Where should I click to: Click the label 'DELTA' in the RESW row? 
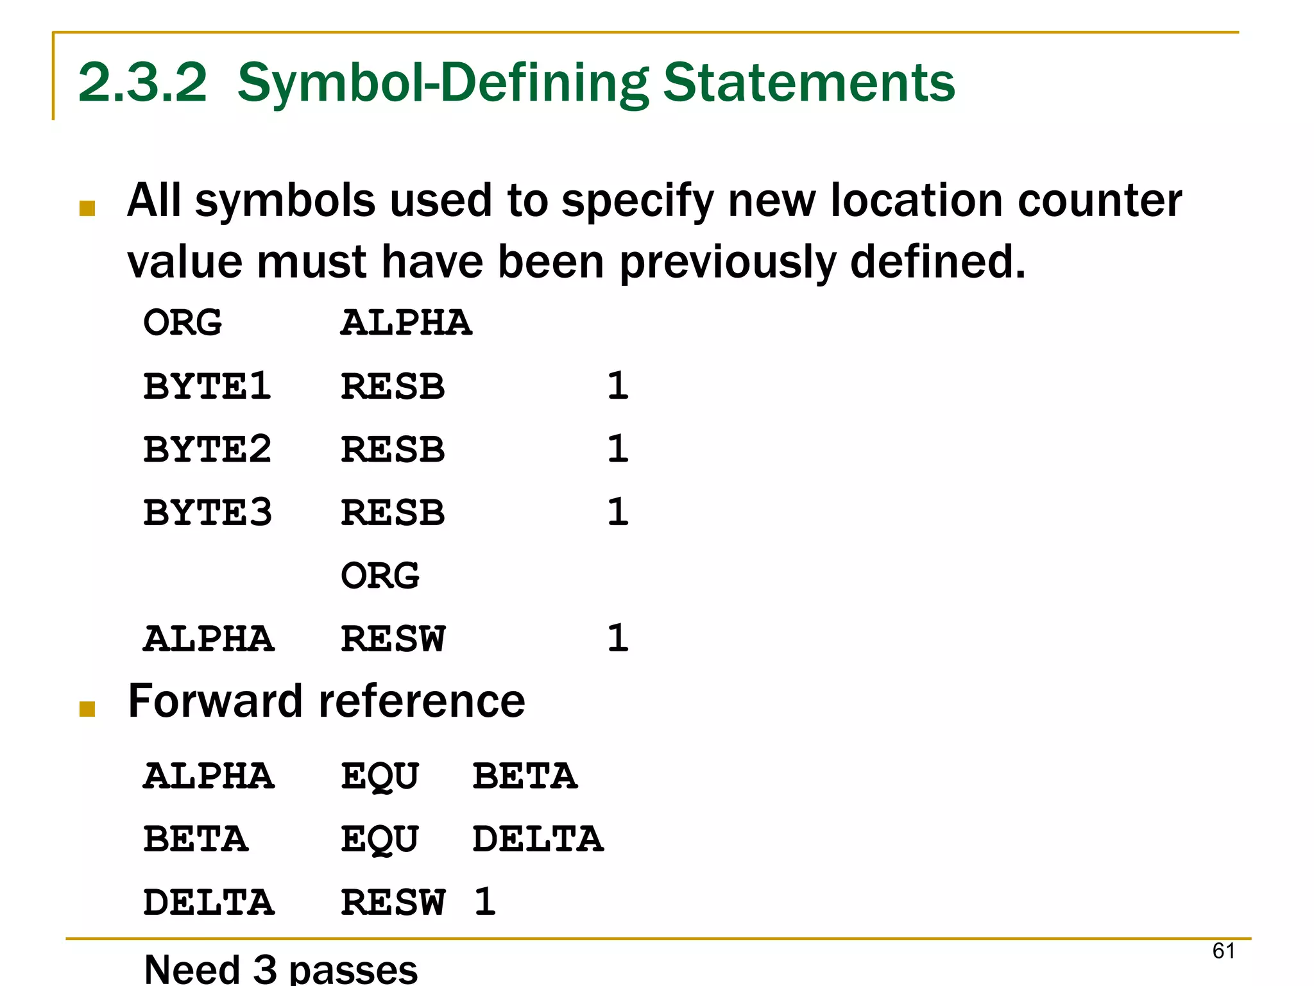pos(209,902)
